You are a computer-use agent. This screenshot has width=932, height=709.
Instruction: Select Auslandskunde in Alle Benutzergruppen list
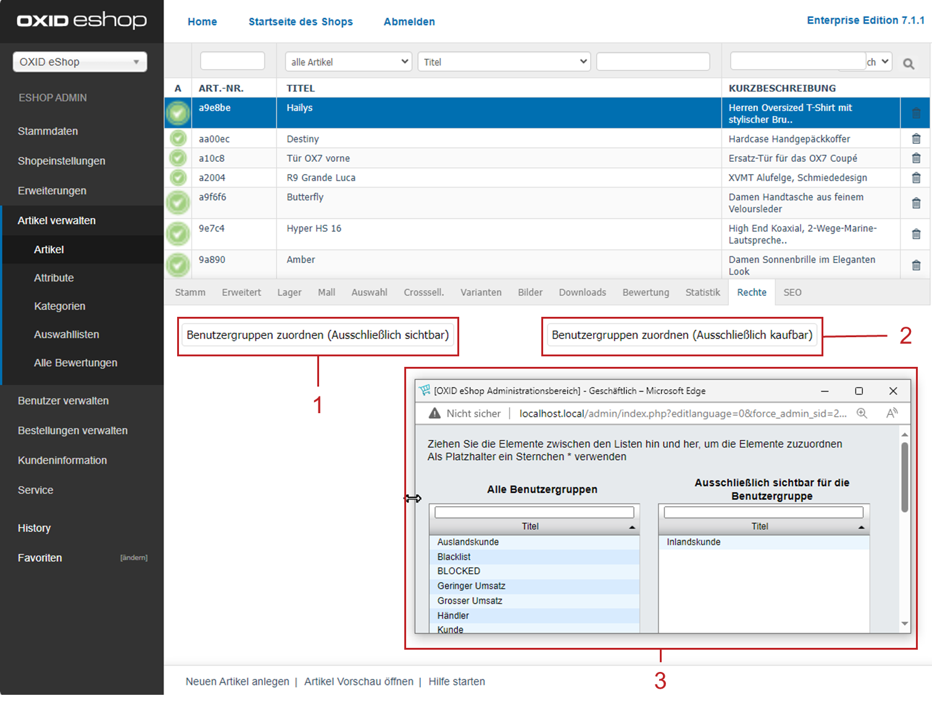tap(535, 542)
